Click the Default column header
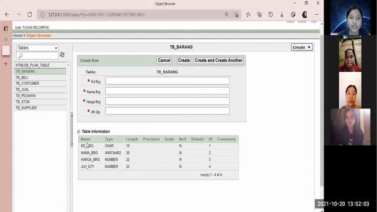 coord(197,139)
